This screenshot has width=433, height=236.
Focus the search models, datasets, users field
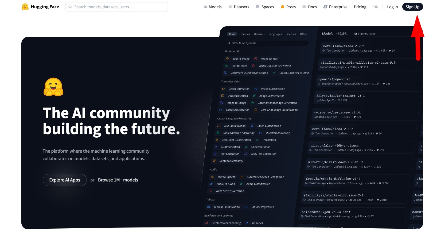[x=117, y=7]
